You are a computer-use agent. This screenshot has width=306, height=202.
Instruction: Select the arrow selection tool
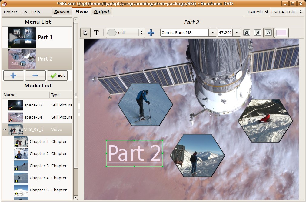(x=85, y=32)
